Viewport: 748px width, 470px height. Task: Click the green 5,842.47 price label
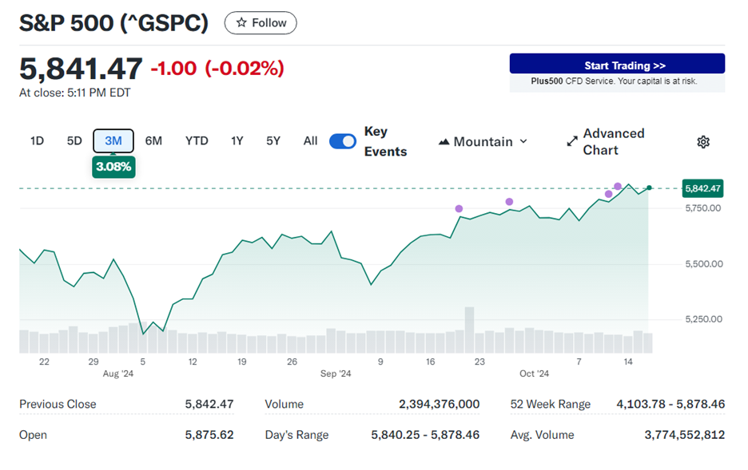[702, 188]
